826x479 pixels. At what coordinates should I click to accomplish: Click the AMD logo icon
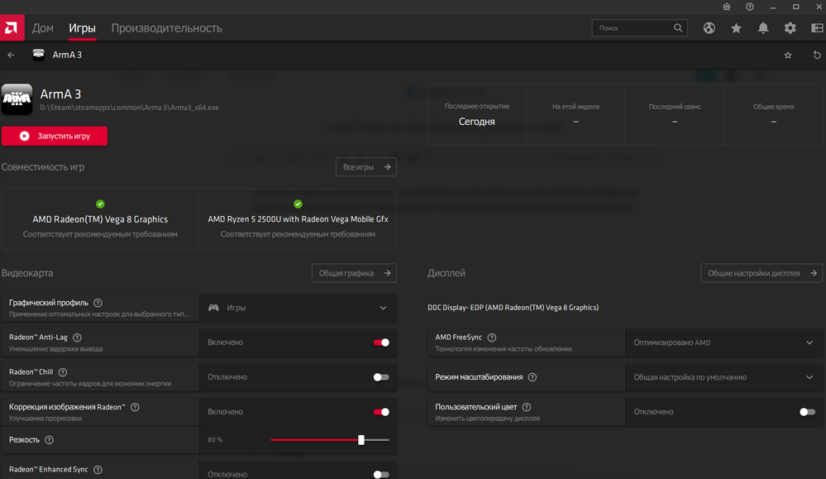pos(12,27)
